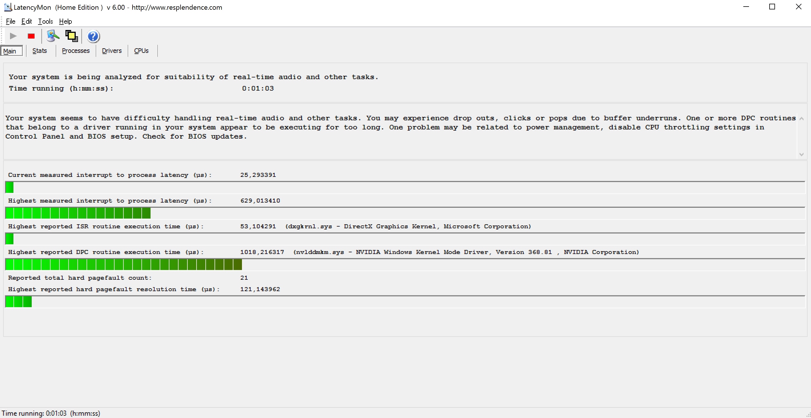Switch to the Main tab
Image resolution: width=811 pixels, height=418 pixels.
pyautogui.click(x=12, y=51)
